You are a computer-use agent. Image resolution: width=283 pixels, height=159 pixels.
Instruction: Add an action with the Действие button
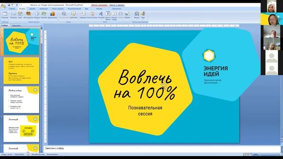pos(73,15)
